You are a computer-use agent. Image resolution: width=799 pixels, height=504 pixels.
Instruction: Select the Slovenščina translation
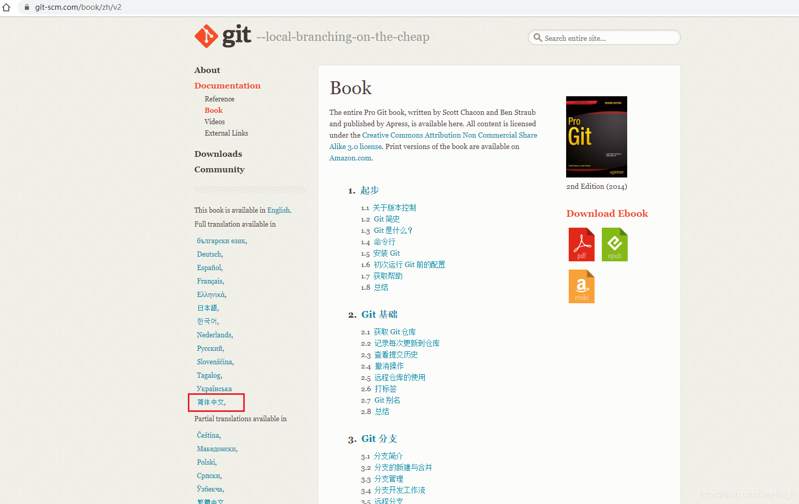[x=215, y=362]
